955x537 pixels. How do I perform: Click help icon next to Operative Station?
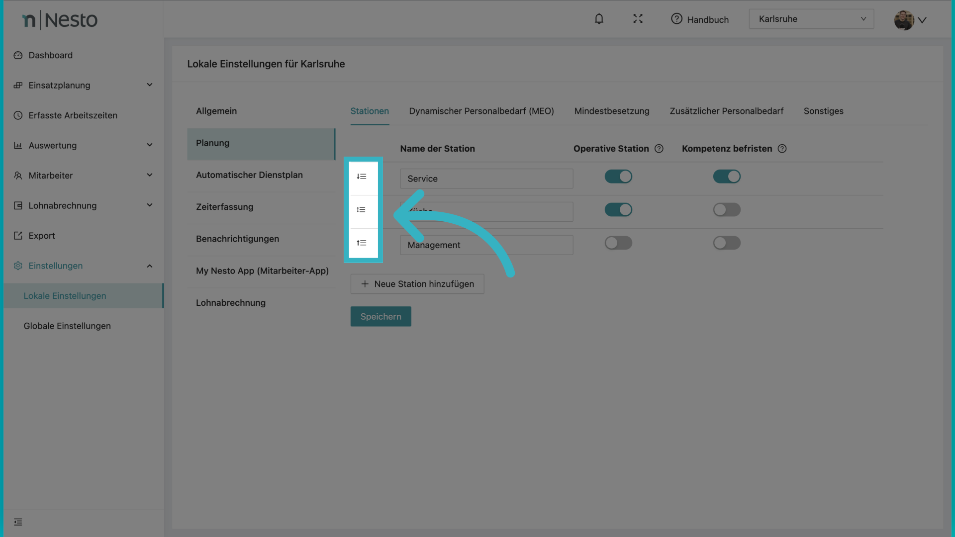pos(659,149)
